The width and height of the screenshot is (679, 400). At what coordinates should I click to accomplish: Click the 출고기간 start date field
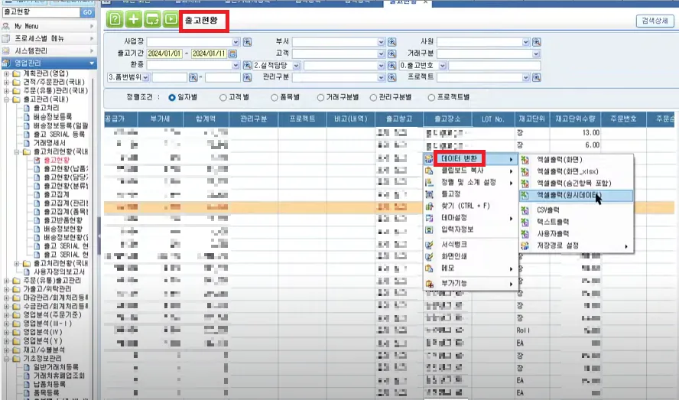(164, 54)
